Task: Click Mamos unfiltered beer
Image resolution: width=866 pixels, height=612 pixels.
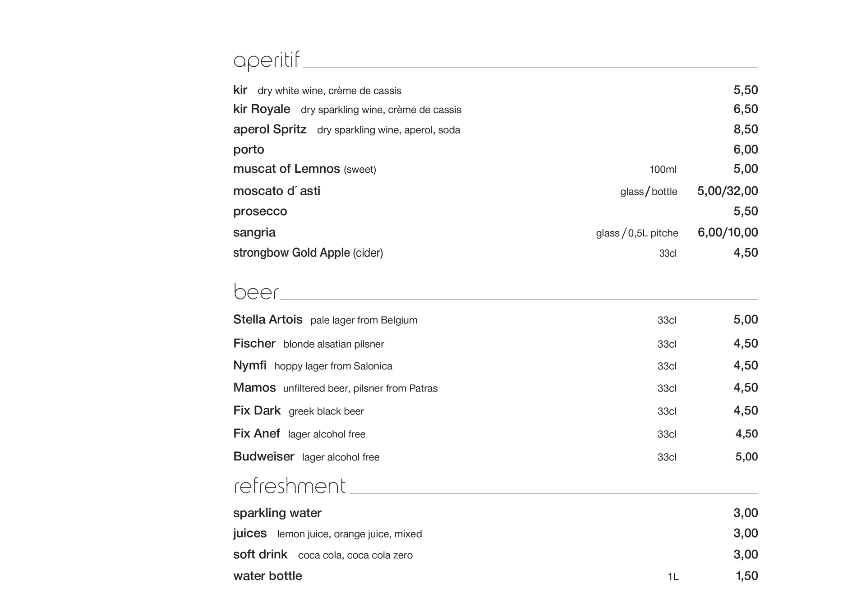Action: 254,387
